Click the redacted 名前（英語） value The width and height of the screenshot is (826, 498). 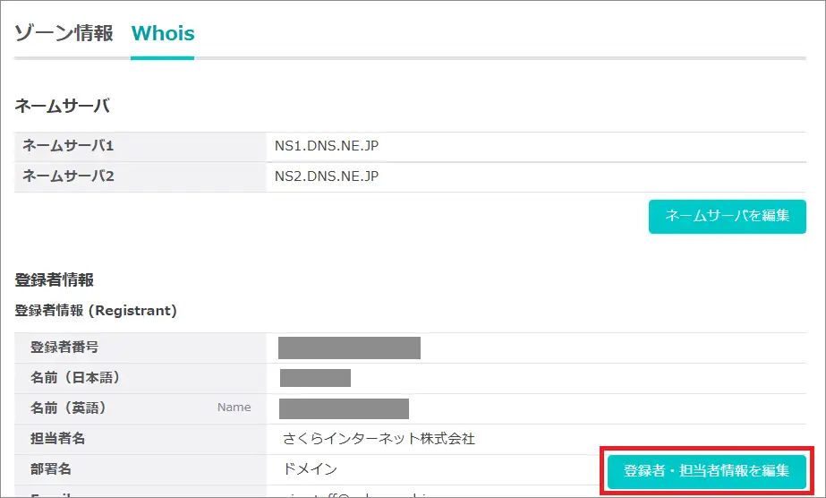344,408
